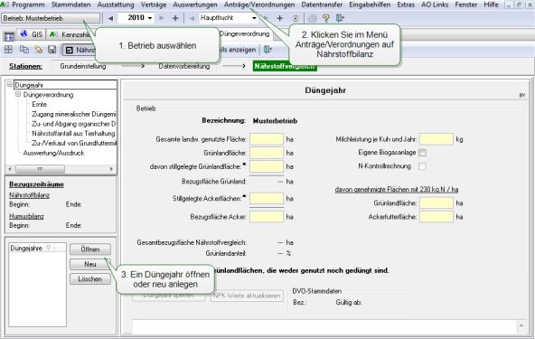535x339 pixels.
Task: Toggle N-Kontrollrechnung checkbox
Action: pos(422,166)
